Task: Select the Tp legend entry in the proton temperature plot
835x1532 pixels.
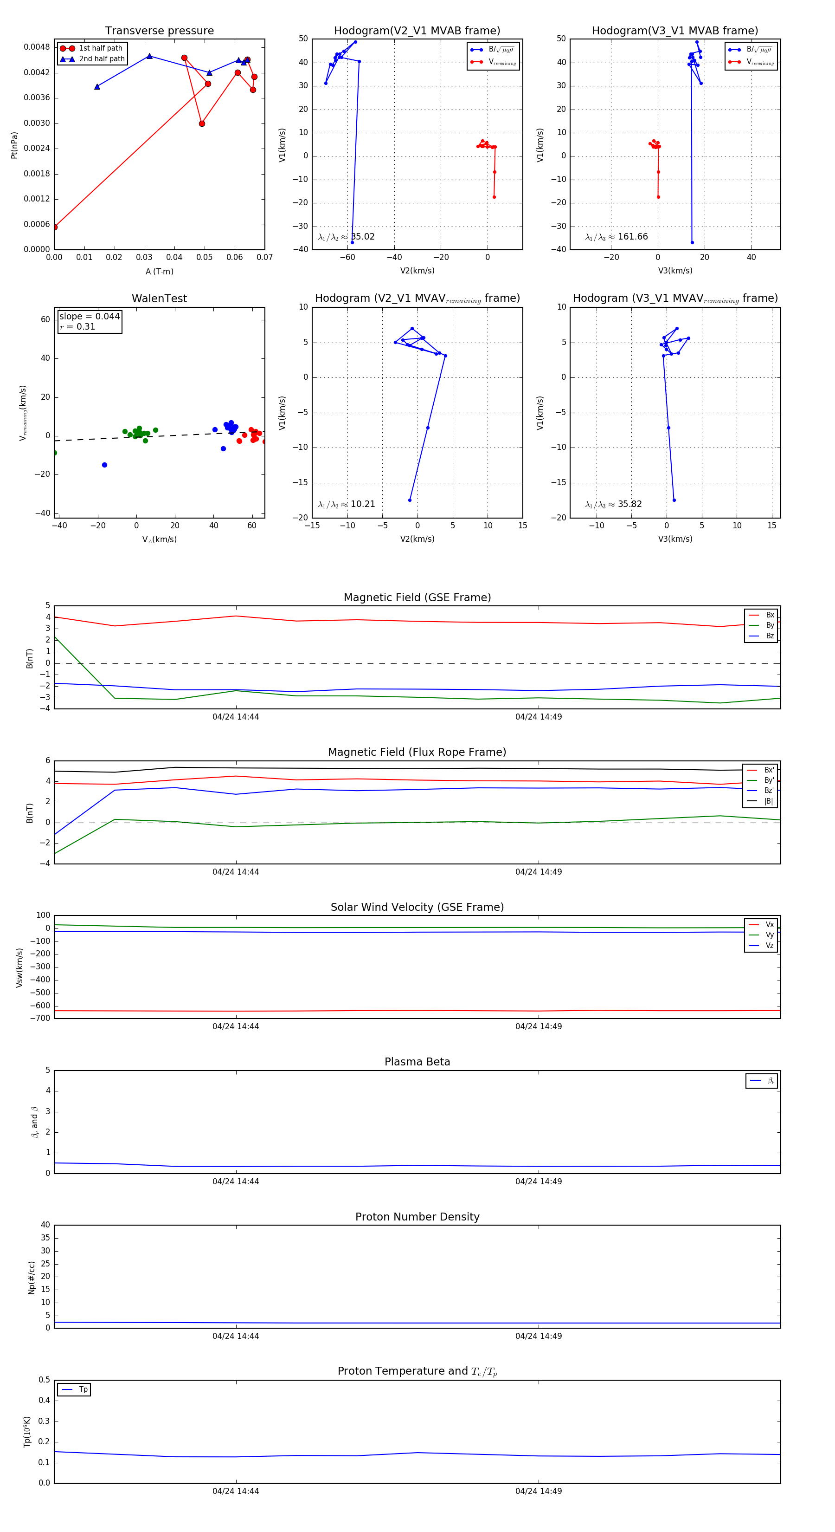Action: pos(74,1390)
